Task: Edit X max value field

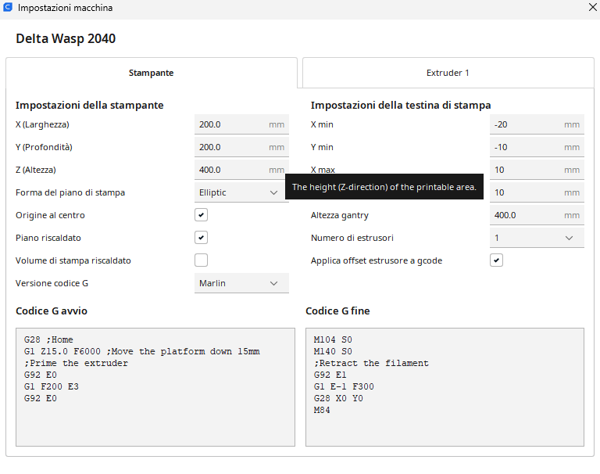Action: point(537,170)
